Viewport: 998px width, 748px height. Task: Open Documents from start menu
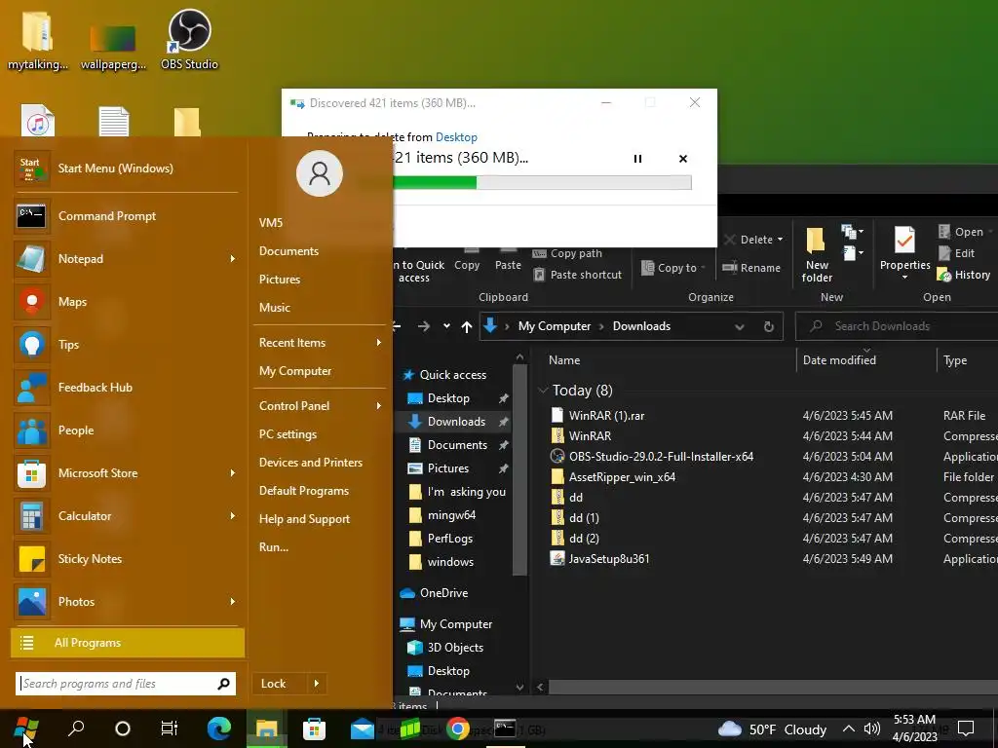tap(288, 251)
